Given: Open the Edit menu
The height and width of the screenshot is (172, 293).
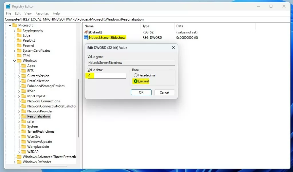Looking at the screenshot, I should [17, 13].
